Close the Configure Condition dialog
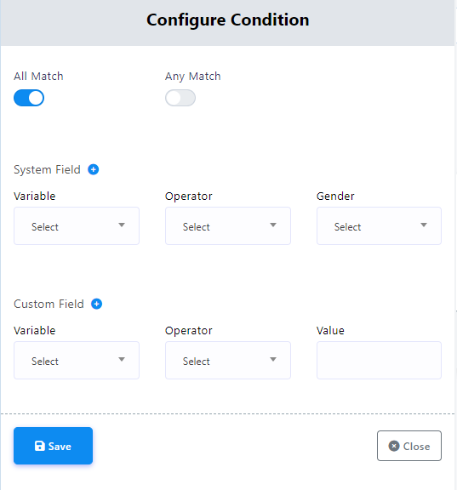This screenshot has height=490, width=457. (409, 446)
